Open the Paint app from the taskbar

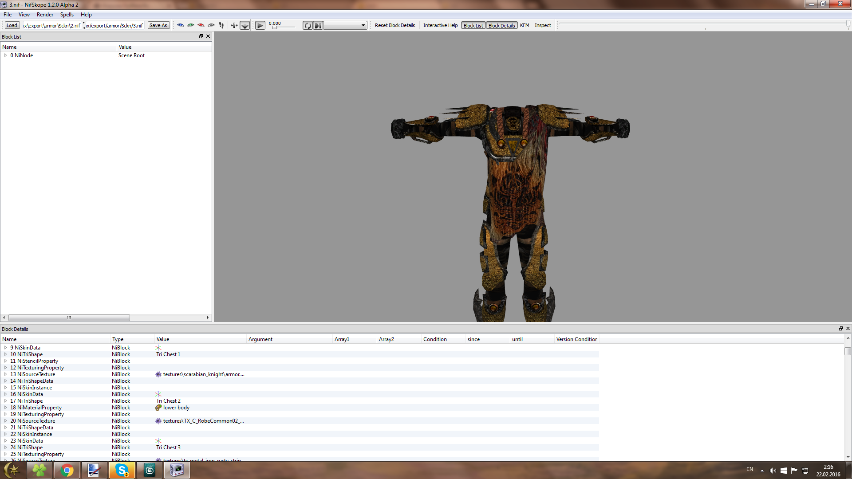point(94,470)
